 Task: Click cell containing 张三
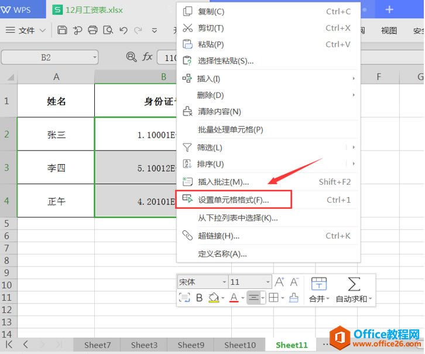(x=56, y=134)
